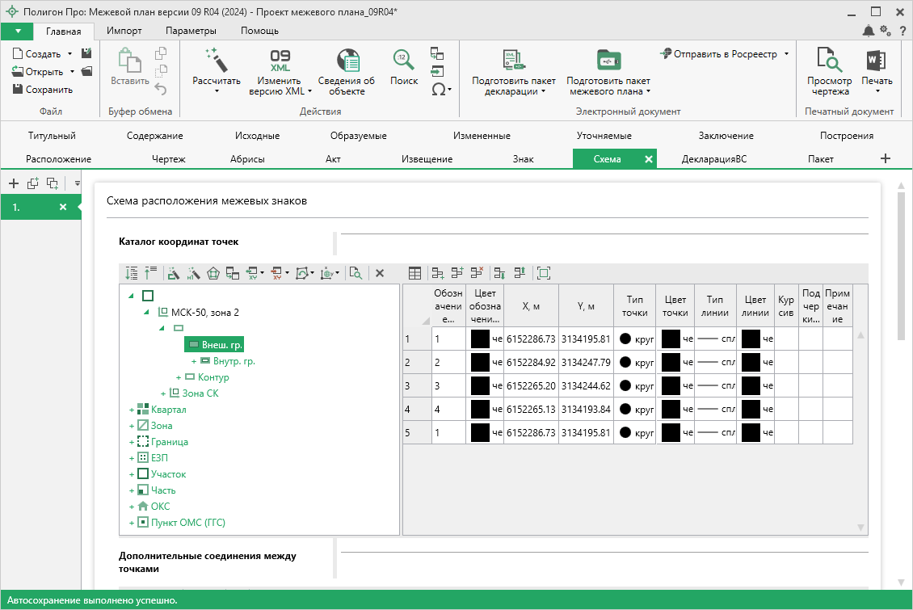The image size is (913, 610).
Task: Expand the Зона СК tree node
Action: 162,394
